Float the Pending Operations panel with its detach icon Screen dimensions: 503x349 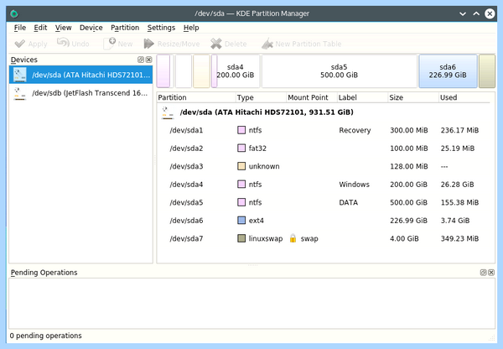[483, 273]
